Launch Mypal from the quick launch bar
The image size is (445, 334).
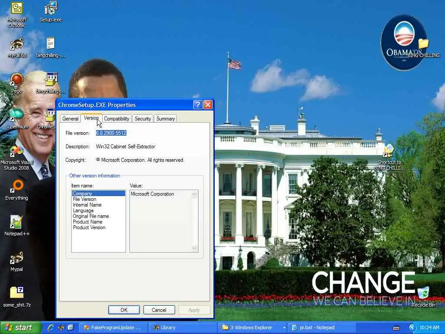61,327
